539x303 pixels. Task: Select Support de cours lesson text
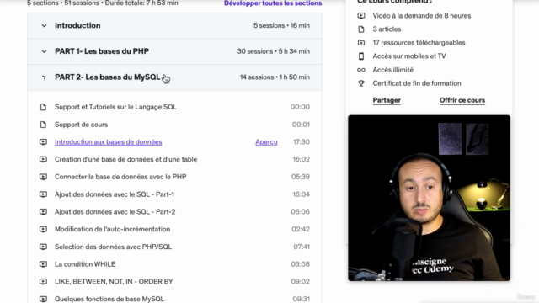[x=81, y=125]
